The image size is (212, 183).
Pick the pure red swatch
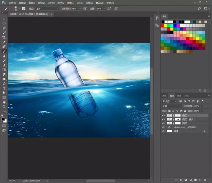coord(162,26)
